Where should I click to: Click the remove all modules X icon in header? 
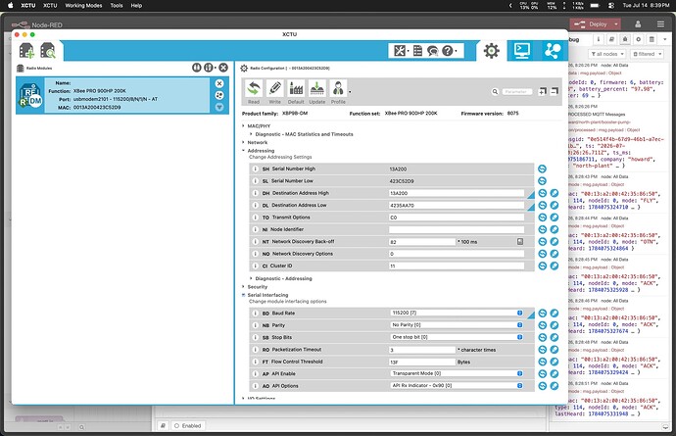coord(223,68)
